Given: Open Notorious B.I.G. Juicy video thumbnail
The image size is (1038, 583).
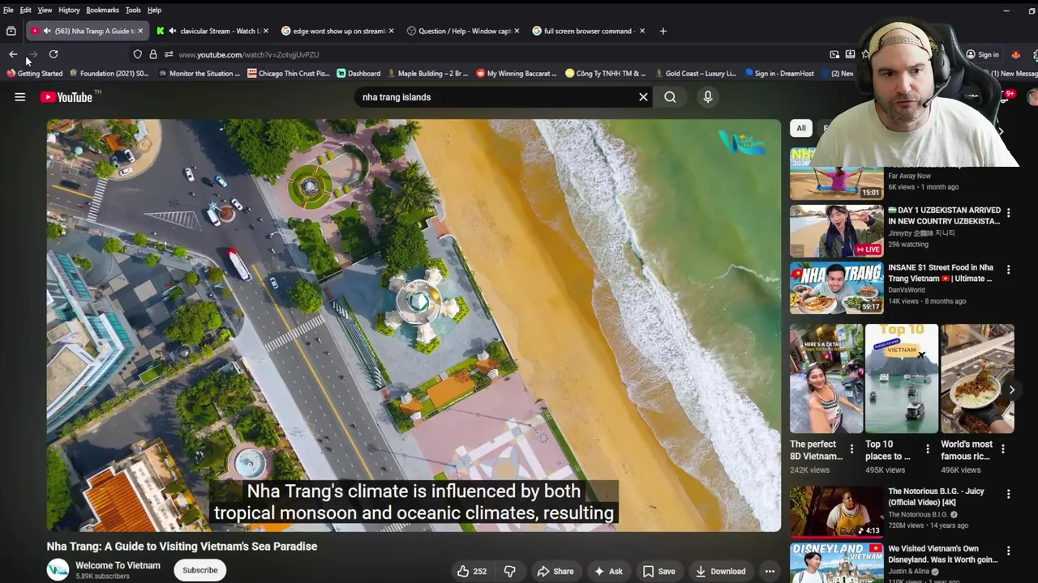Looking at the screenshot, I should (837, 512).
